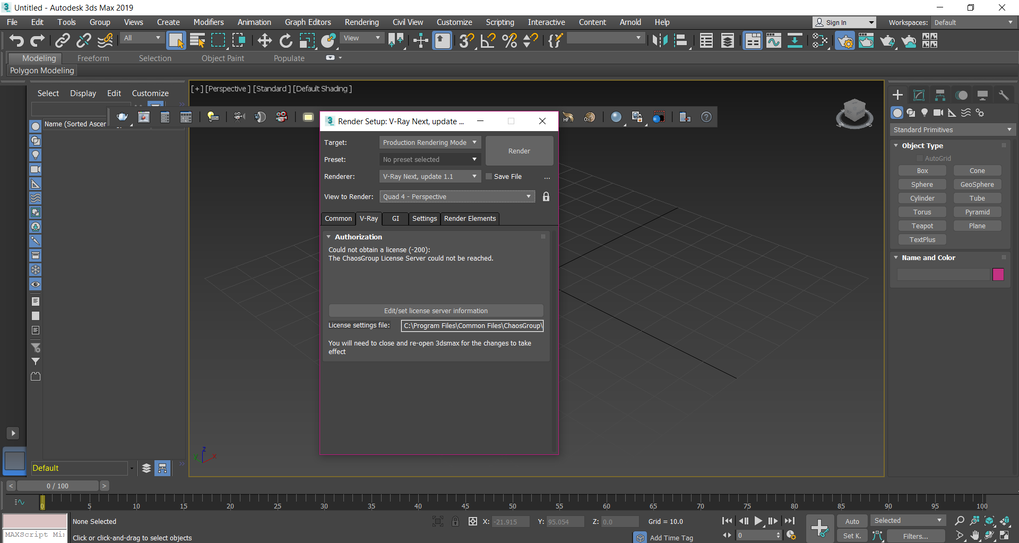Open the Render Setup teapot icon

845,41
